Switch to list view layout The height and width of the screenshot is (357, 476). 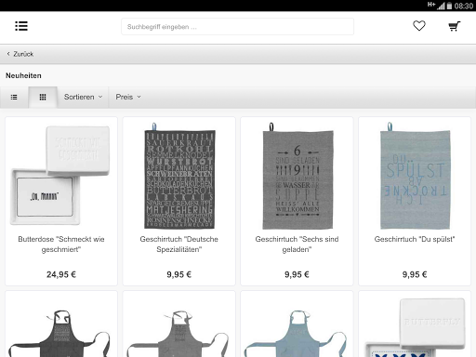(x=14, y=98)
